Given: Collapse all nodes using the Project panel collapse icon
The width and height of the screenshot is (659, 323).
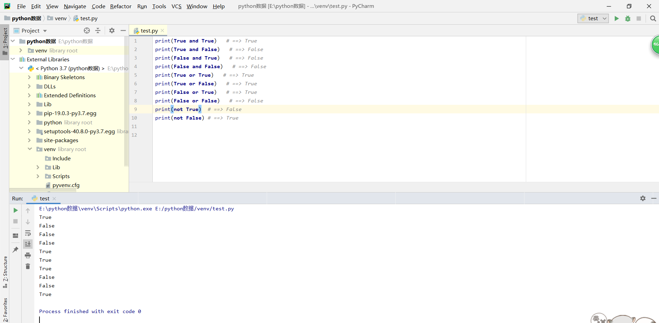Looking at the screenshot, I should [x=98, y=30].
